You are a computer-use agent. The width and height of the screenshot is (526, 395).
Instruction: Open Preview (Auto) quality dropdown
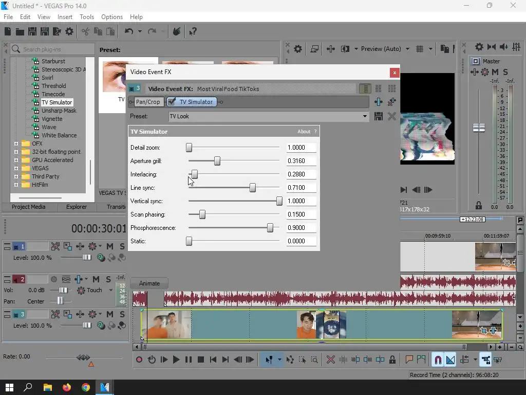coord(407,49)
